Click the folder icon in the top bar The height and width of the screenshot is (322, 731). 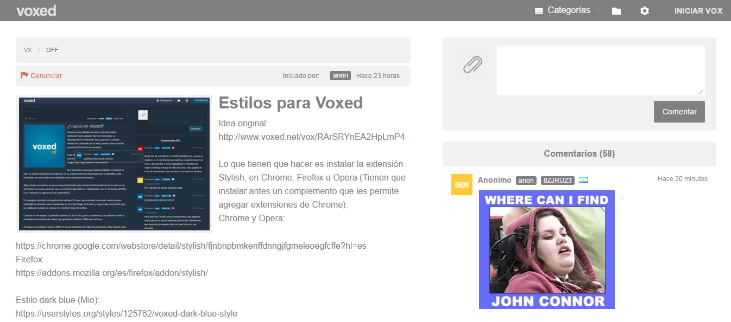[x=616, y=10]
